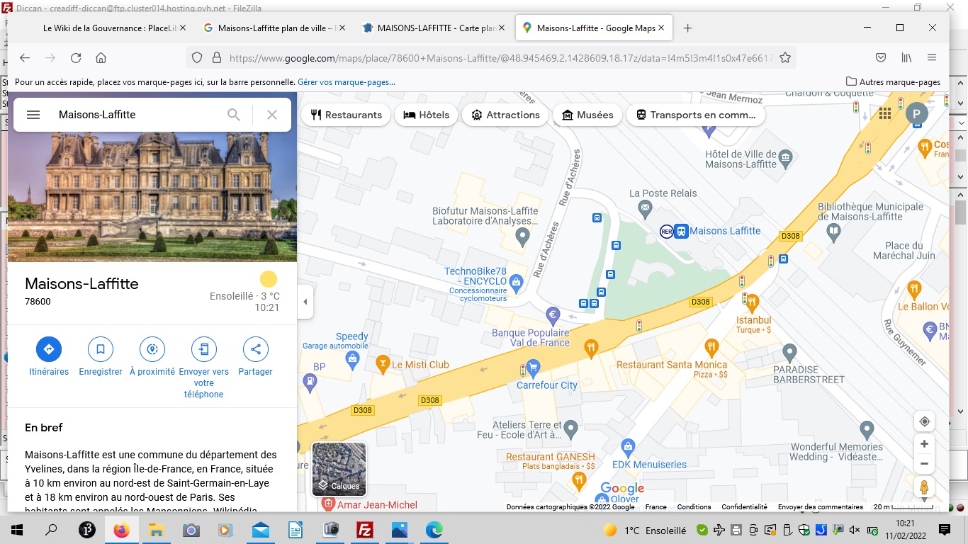
Task: Open À proximité nearby search
Action: 152,349
